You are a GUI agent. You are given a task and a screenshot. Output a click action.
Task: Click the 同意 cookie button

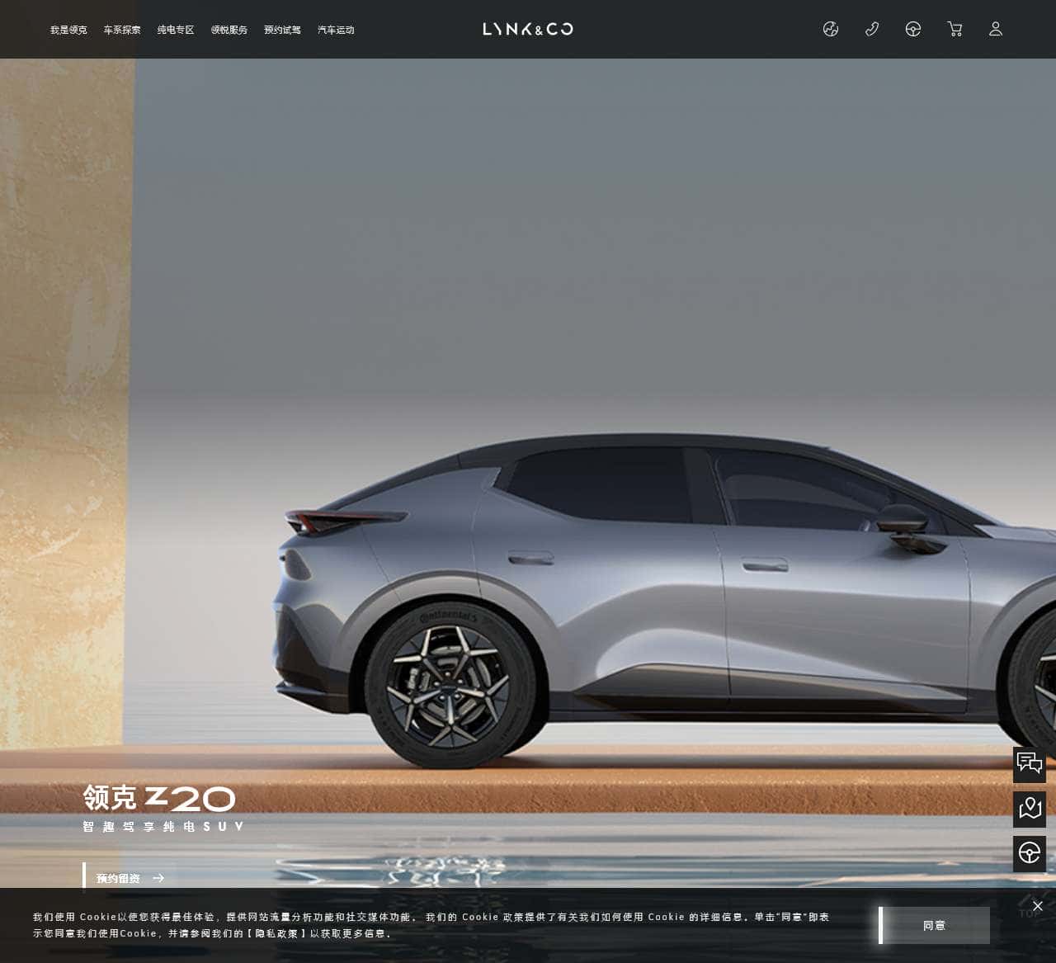(935, 925)
